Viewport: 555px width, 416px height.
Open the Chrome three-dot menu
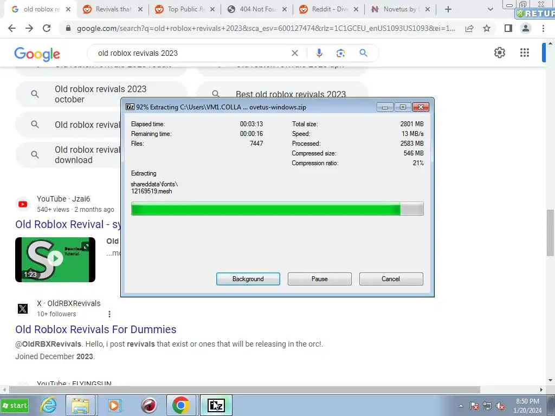[x=543, y=28]
